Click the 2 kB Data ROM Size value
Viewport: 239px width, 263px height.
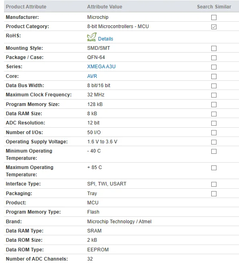point(92,240)
